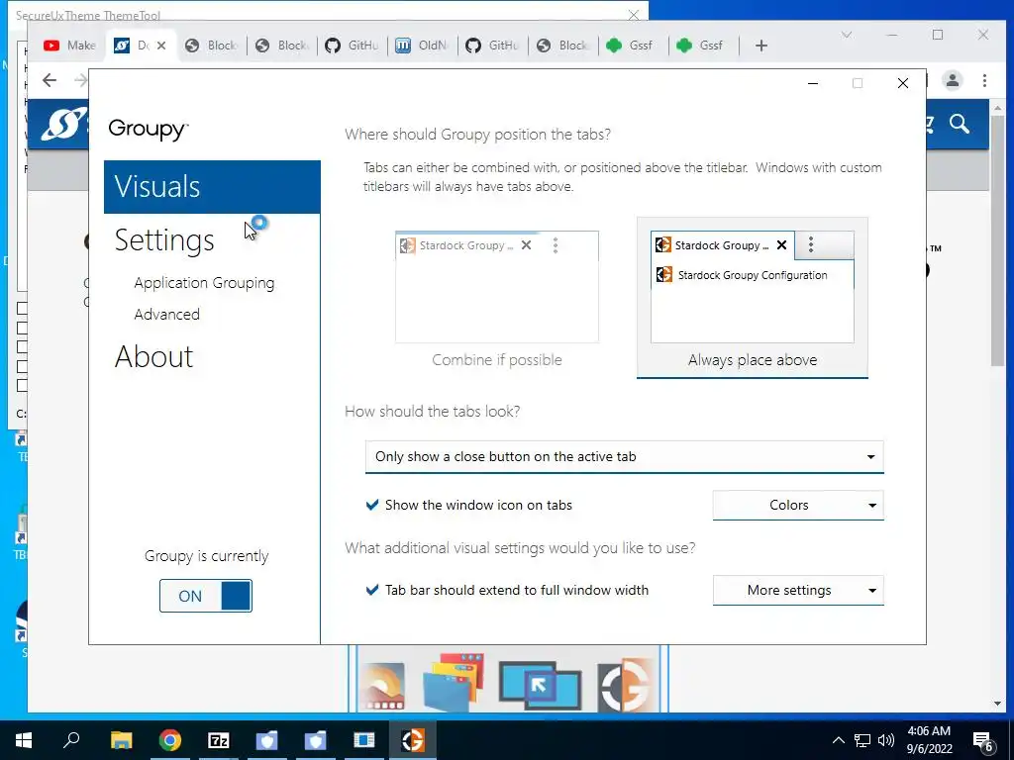The width and height of the screenshot is (1014, 760).
Task: Open the Advanced settings page
Action: click(x=166, y=314)
